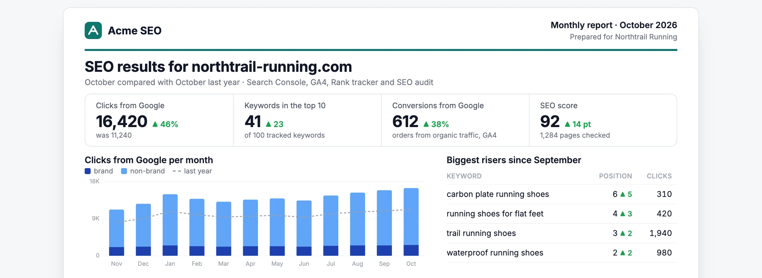Click the dashed last year legend marker
Viewport: 762px width, 278px height.
(177, 171)
